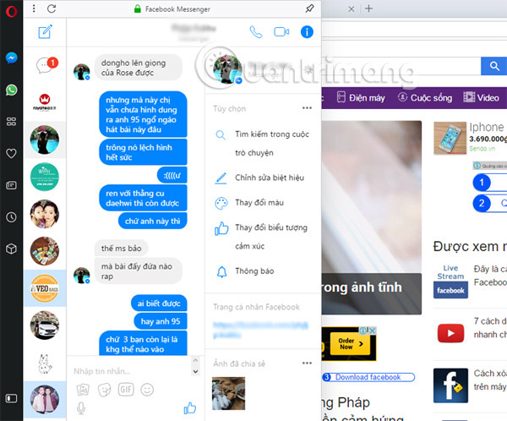
Task: Open Extensions cube icon in sidebar
Action: (x=11, y=249)
